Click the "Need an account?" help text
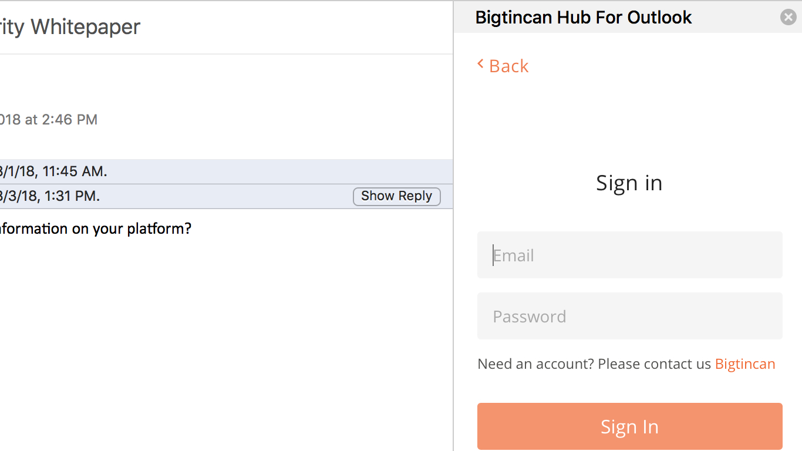This screenshot has height=451, width=802. (x=594, y=364)
